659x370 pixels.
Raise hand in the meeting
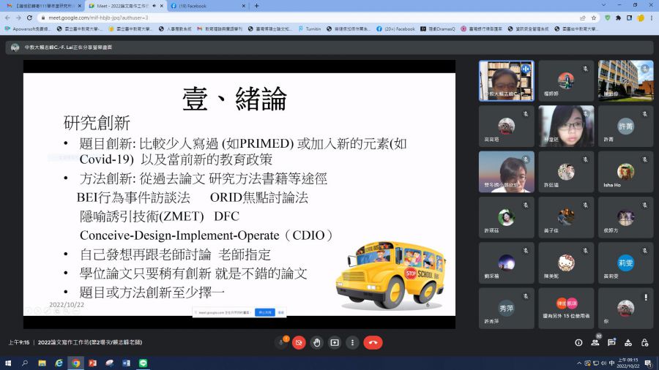[316, 342]
